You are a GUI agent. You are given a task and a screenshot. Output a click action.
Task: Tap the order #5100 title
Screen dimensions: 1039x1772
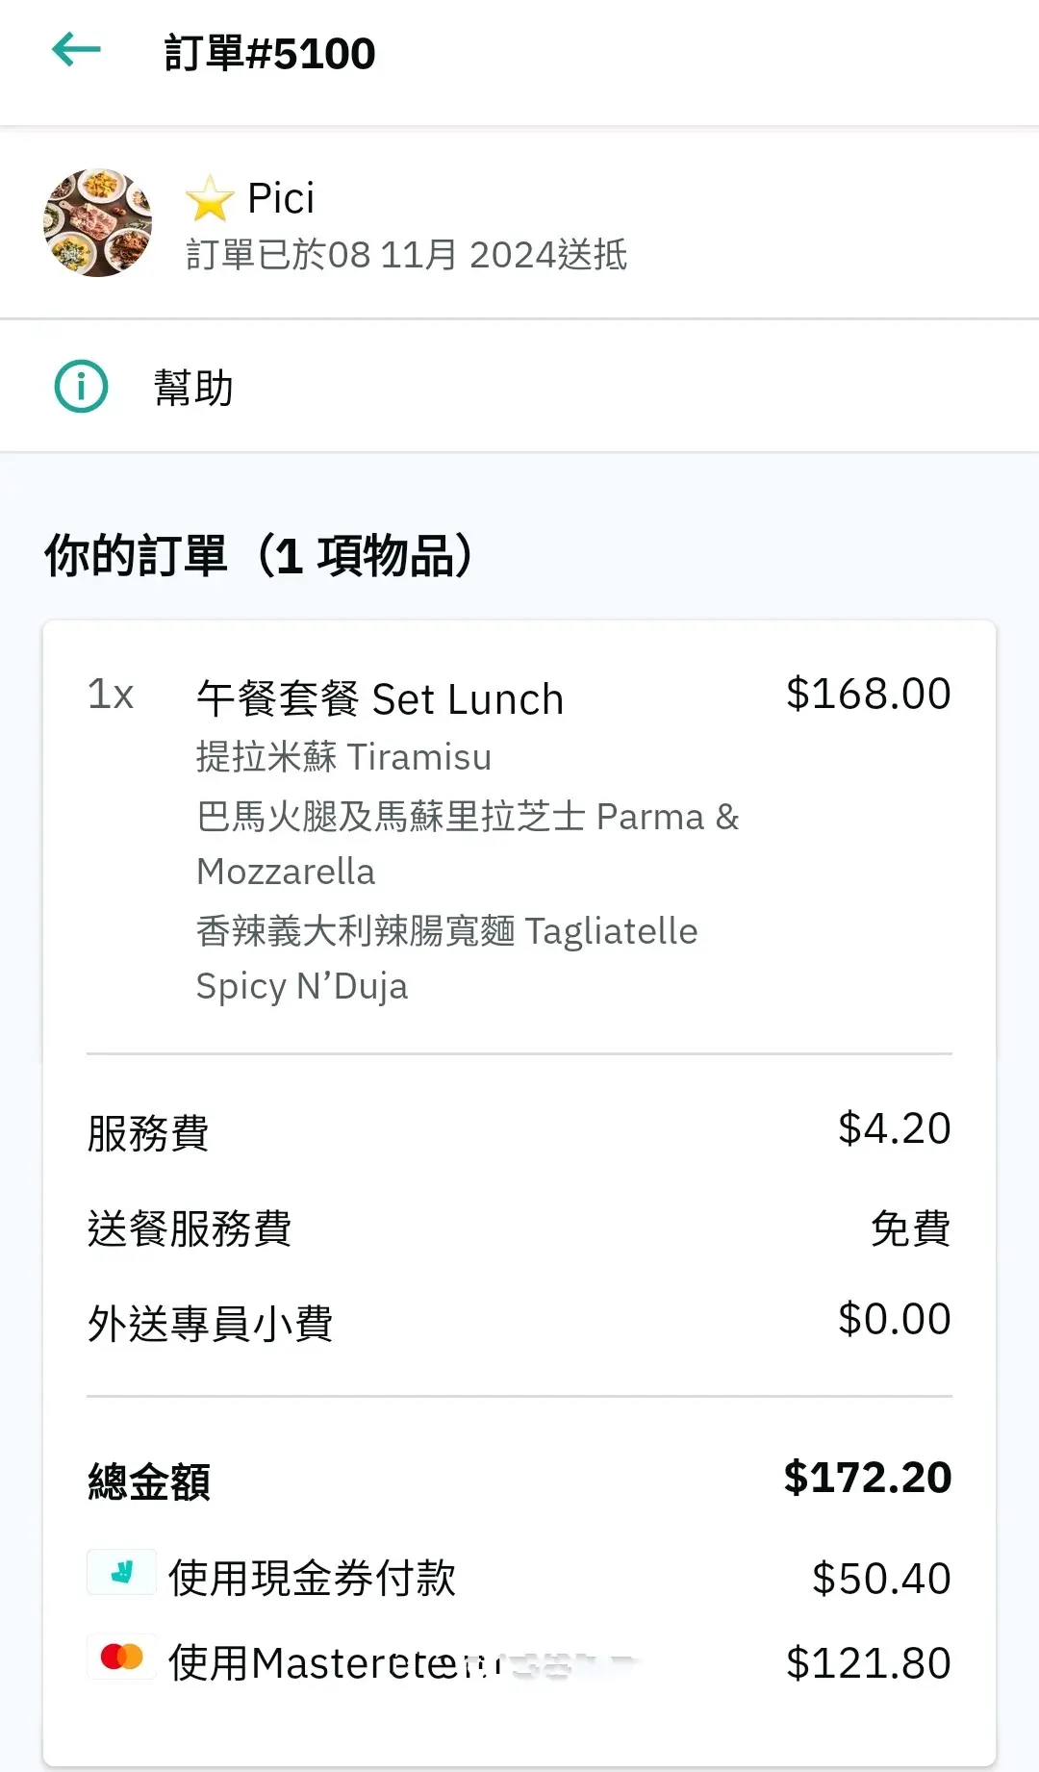point(269,53)
